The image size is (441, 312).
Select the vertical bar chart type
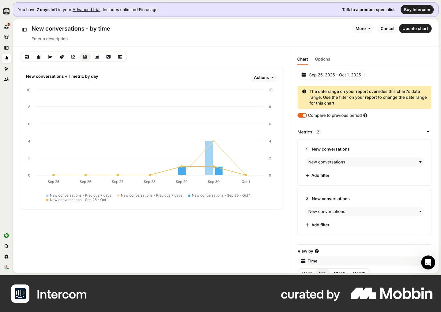click(x=39, y=57)
